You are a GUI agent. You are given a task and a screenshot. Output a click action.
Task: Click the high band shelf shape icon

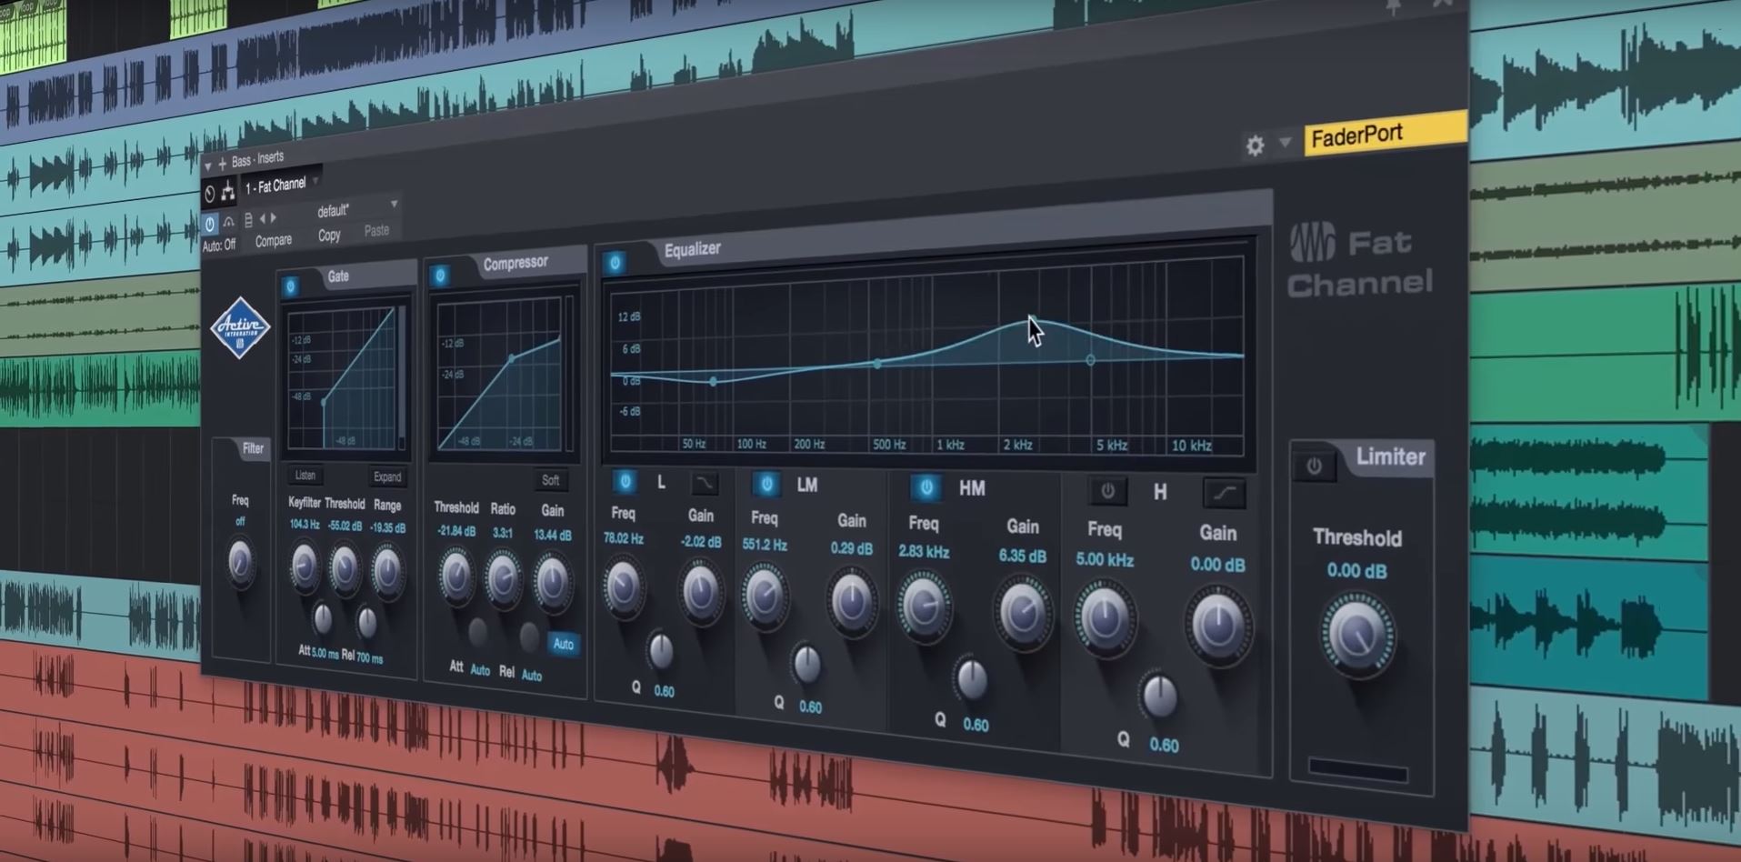click(1224, 494)
